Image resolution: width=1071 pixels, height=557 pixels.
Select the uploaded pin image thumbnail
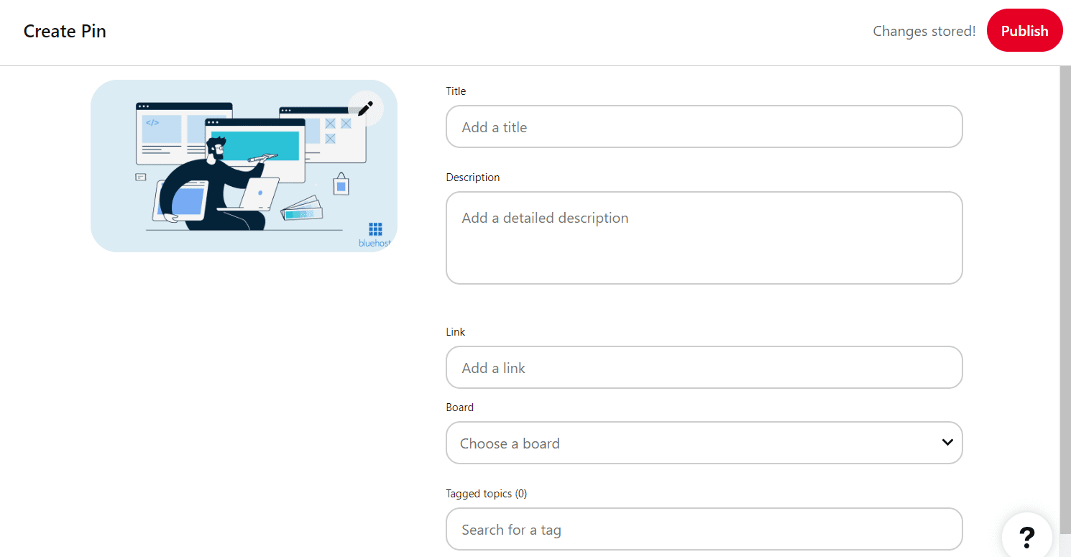coord(244,166)
